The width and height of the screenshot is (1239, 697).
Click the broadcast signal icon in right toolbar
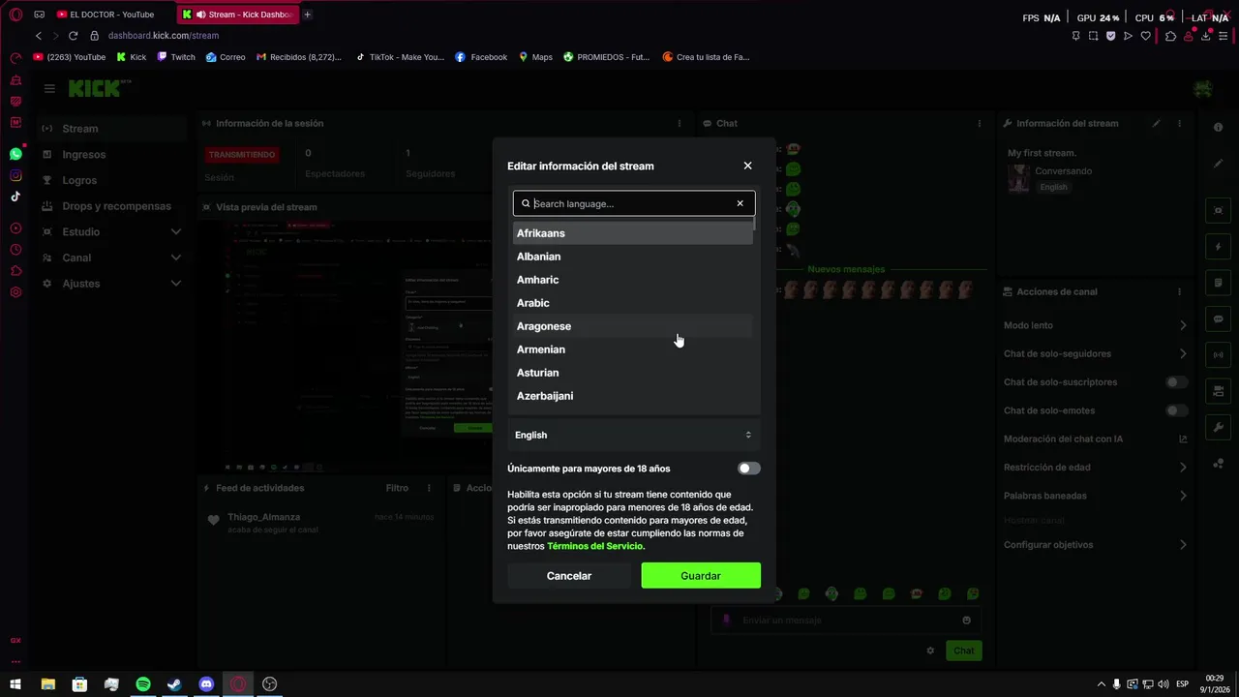pyautogui.click(x=1218, y=355)
